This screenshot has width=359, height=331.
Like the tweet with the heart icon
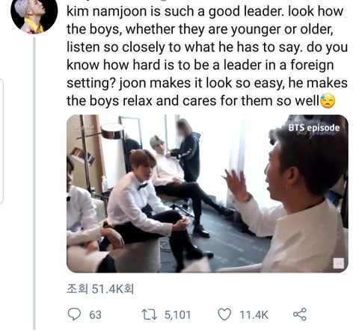pyautogui.click(x=224, y=315)
